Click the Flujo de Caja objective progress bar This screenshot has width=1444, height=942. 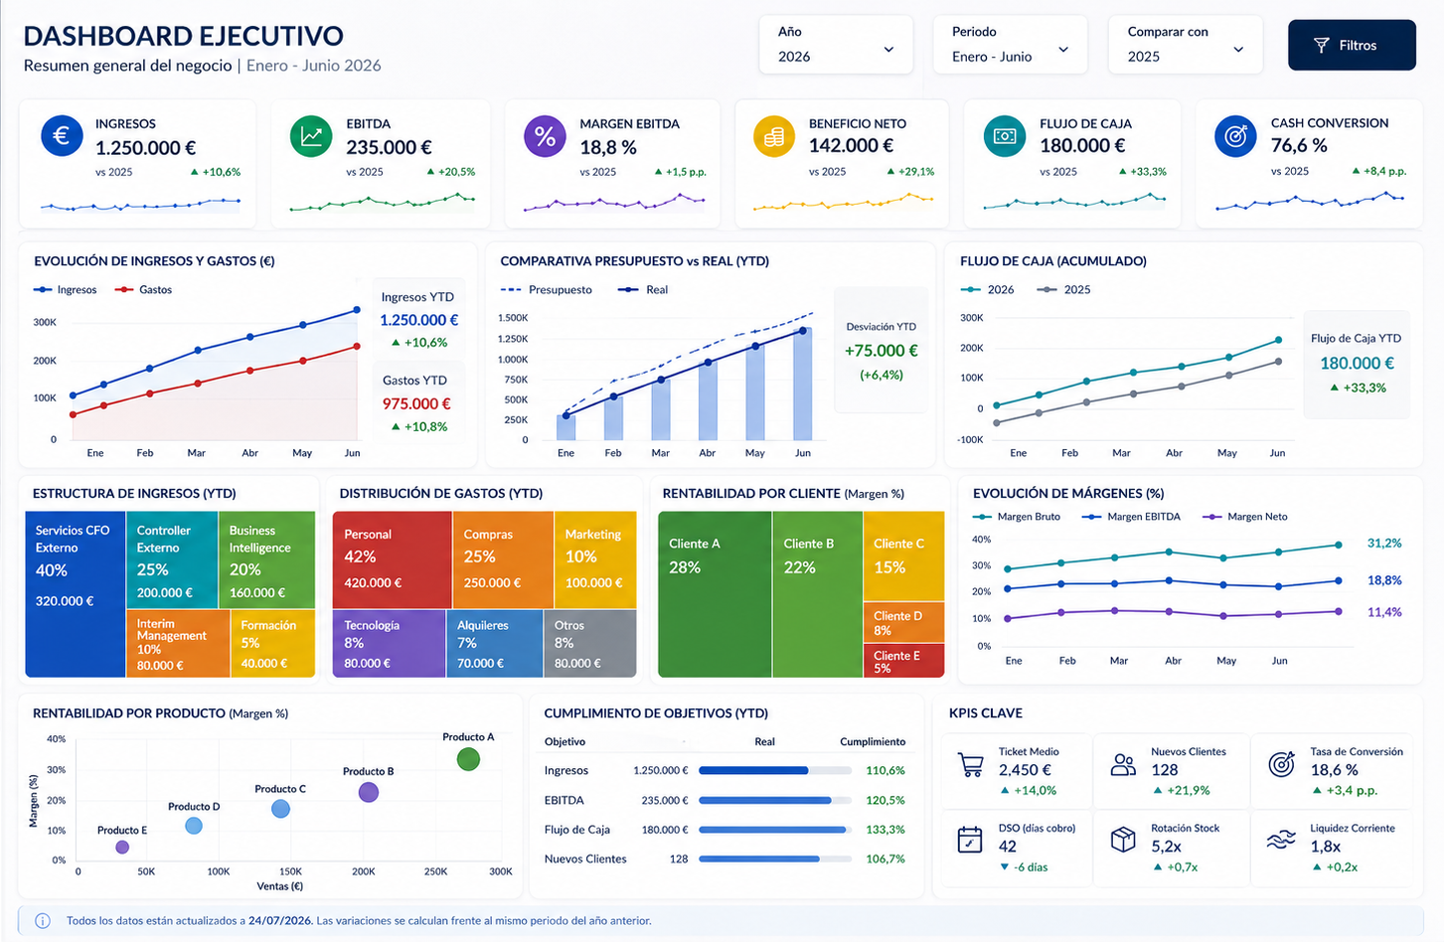pos(775,830)
